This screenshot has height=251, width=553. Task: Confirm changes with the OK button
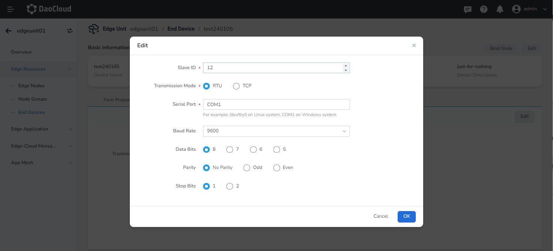point(406,217)
